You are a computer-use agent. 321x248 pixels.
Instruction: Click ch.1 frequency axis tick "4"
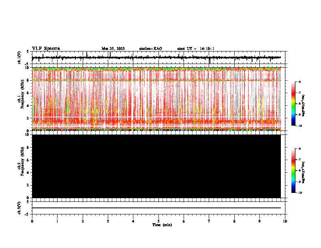pos(28,106)
